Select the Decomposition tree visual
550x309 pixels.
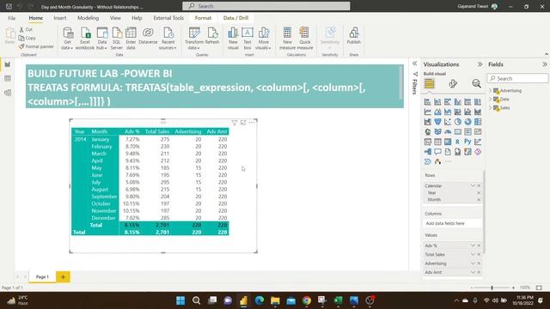(428, 152)
